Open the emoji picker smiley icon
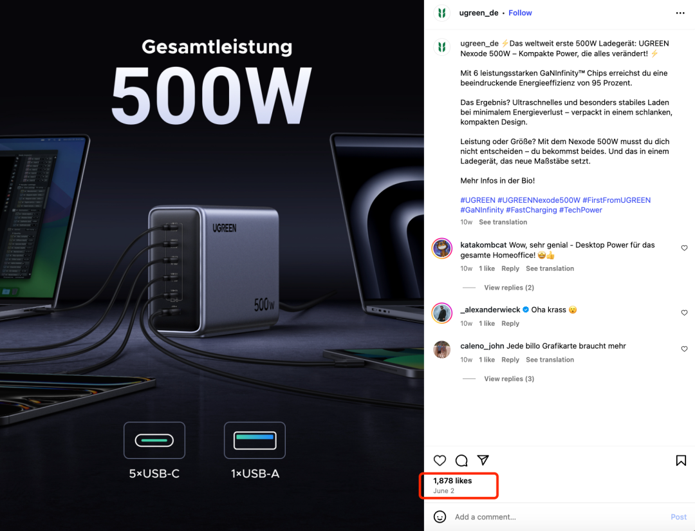Image resolution: width=695 pixels, height=531 pixels. point(440,517)
